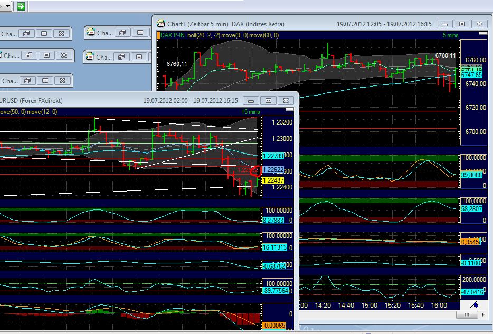Viewport: 493px width, 334px height.
Task: Click the Chart3 window title bar chart icon
Action: coord(161,24)
